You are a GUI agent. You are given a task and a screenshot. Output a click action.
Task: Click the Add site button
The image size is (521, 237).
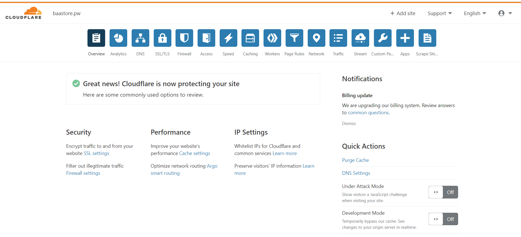(x=403, y=13)
